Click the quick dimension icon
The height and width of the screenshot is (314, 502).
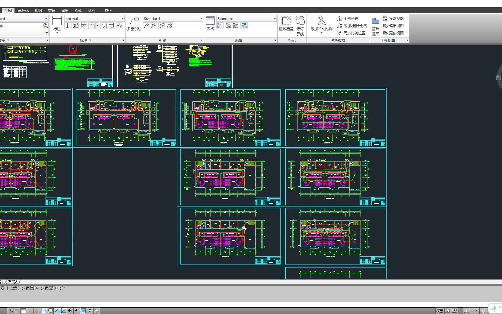click(x=84, y=26)
